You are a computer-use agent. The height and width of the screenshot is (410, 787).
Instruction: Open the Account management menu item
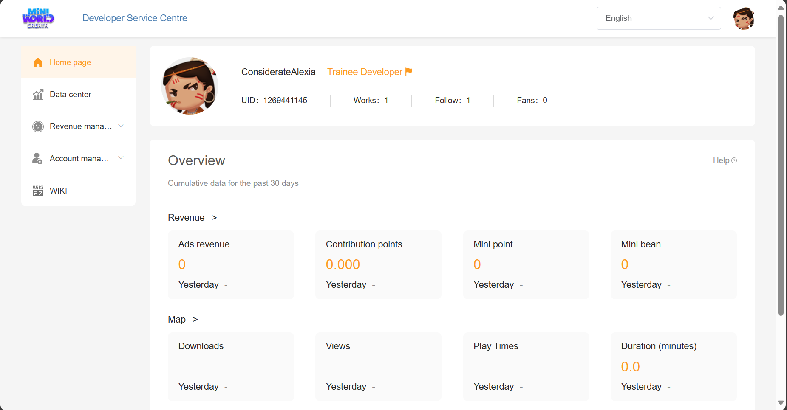tap(78, 159)
